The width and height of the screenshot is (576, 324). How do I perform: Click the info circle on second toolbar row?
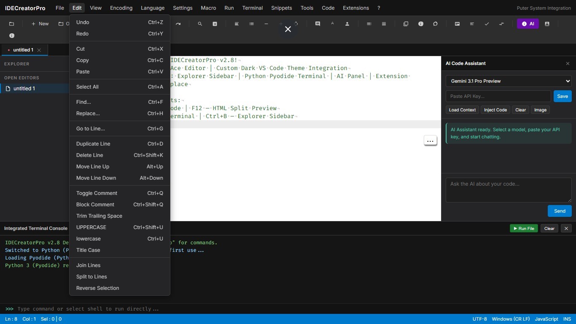(11, 36)
